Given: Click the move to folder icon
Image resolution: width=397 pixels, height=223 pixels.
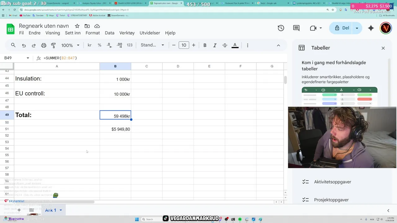Looking at the screenshot, I should click(87, 26).
